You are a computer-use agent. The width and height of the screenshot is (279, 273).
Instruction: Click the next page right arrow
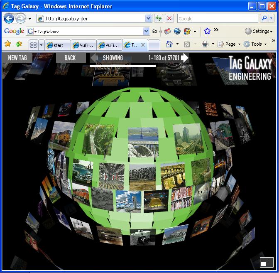coord(185,58)
